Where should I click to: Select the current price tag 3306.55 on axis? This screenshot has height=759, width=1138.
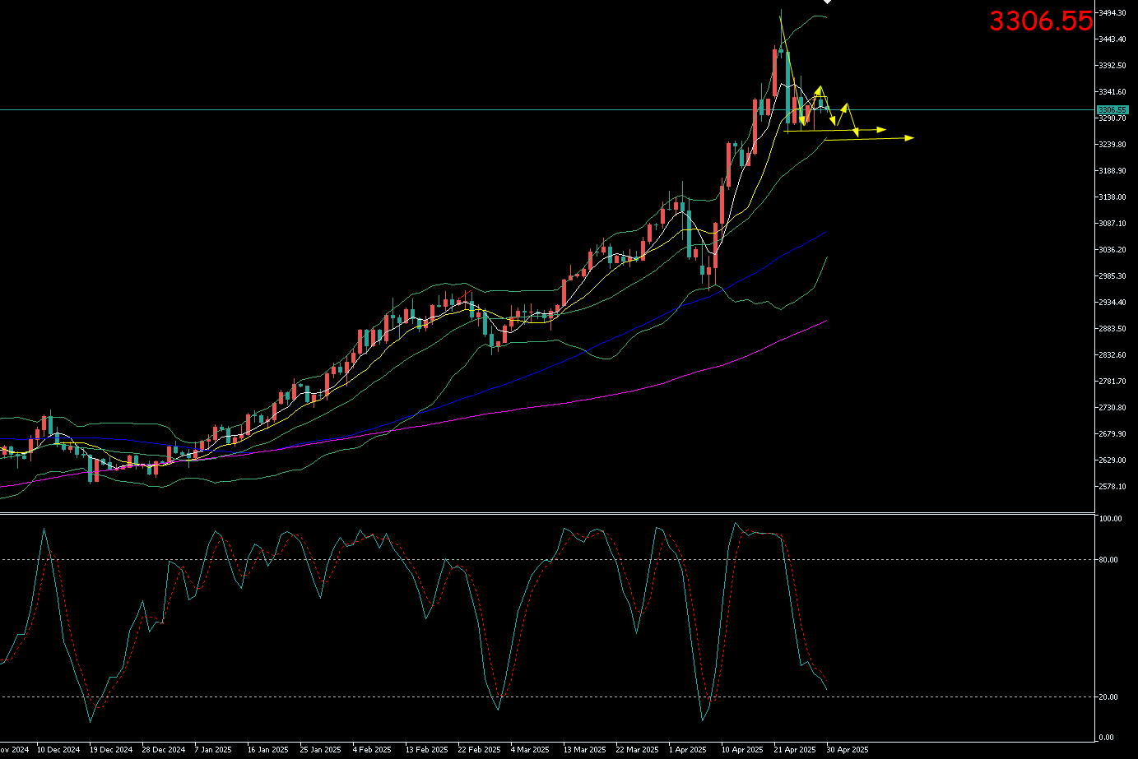click(1111, 109)
